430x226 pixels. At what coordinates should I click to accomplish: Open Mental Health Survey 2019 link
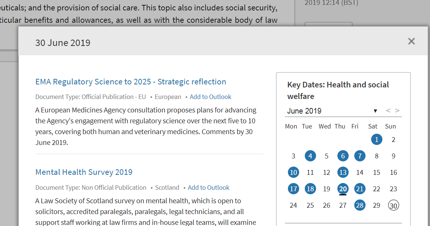coord(84,172)
